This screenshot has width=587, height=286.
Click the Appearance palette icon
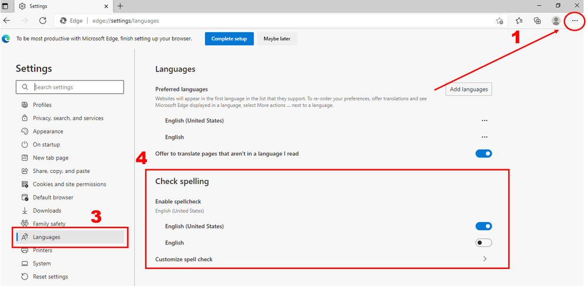25,131
